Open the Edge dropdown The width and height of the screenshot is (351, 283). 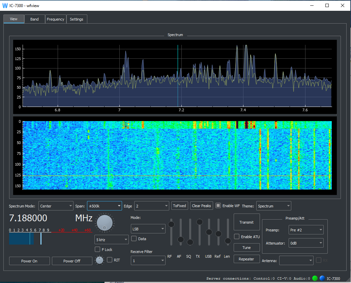pyautogui.click(x=151, y=206)
